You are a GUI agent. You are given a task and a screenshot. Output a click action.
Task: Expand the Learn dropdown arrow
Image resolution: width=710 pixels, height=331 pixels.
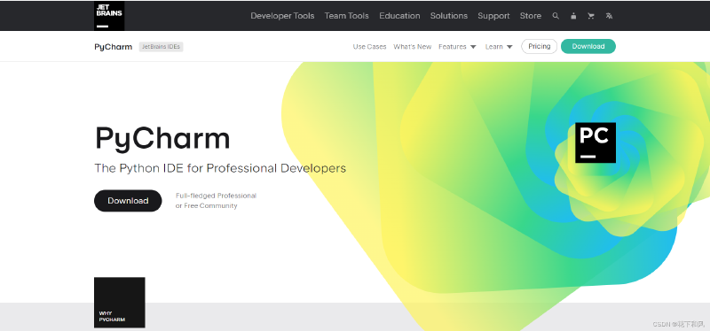pos(509,47)
